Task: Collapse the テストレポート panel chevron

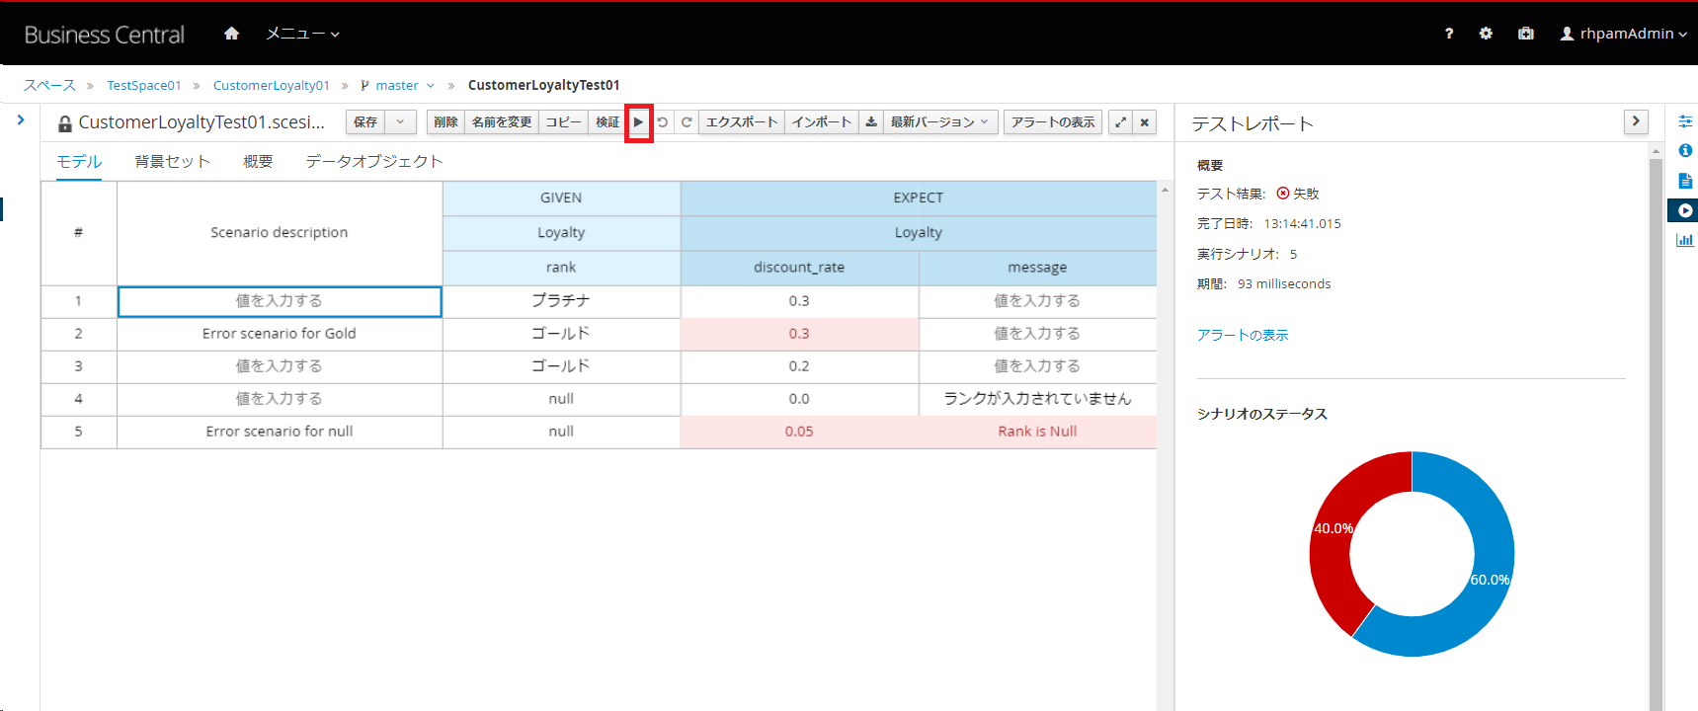Action: coord(1636,121)
